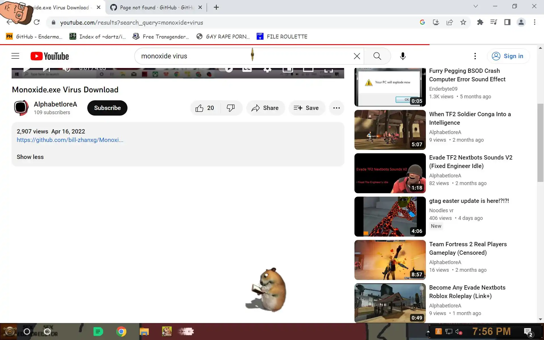Click the voice search microphone icon
Screen dimensions: 544x340
tap(403, 56)
